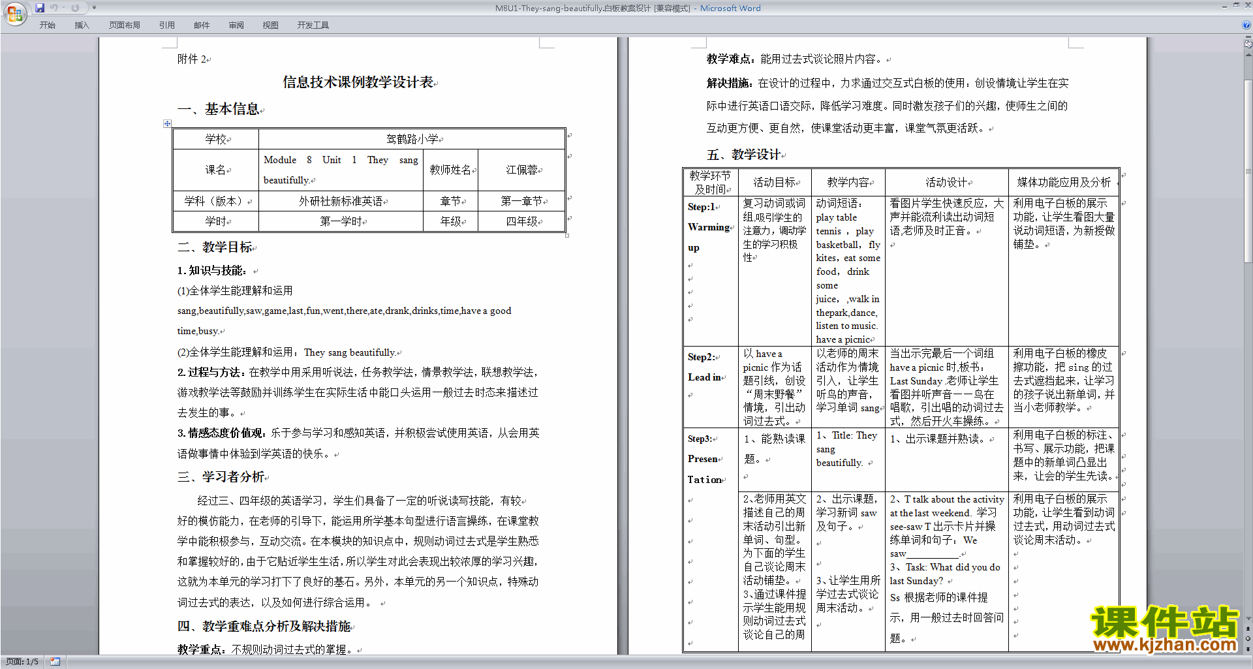Go to next page with double-down arrow
Image resolution: width=1253 pixels, height=669 pixels.
(1248, 649)
